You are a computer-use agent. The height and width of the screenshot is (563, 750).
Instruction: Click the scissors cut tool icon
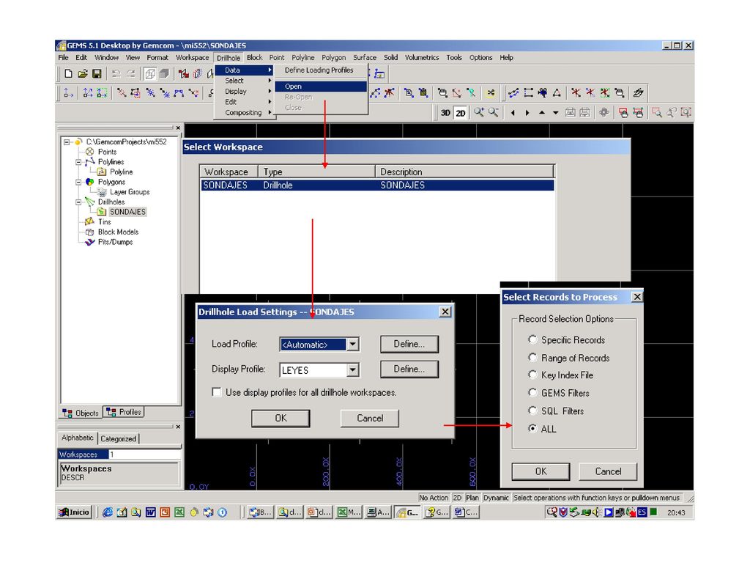coord(490,93)
